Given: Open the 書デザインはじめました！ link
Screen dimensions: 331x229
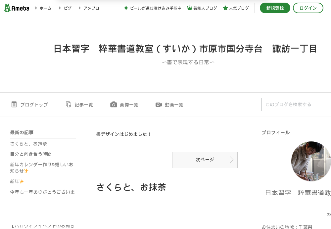Looking at the screenshot, I should click(123, 134).
